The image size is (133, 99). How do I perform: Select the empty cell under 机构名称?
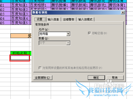[x=20, y=58]
